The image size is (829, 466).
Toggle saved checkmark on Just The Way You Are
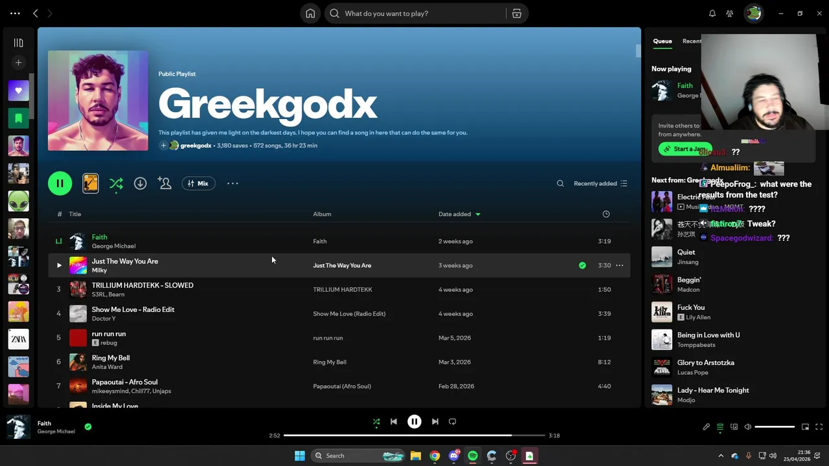coord(582,265)
